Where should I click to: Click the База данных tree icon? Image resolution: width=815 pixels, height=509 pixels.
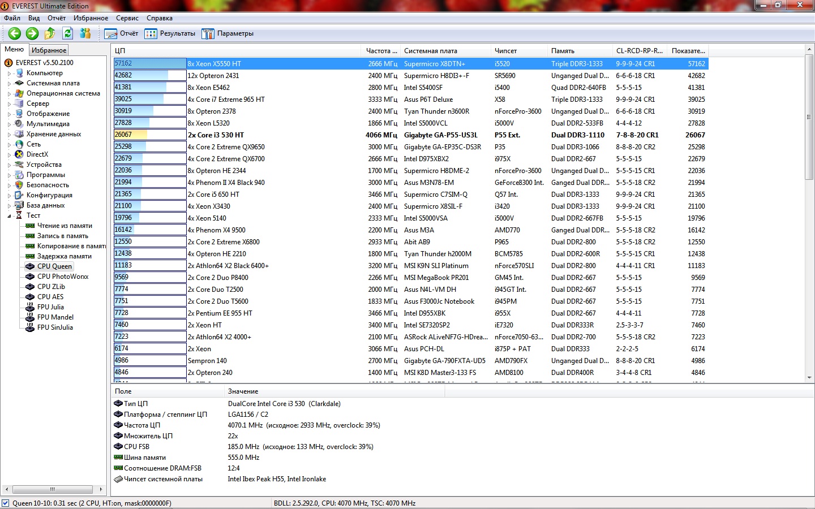coord(19,205)
